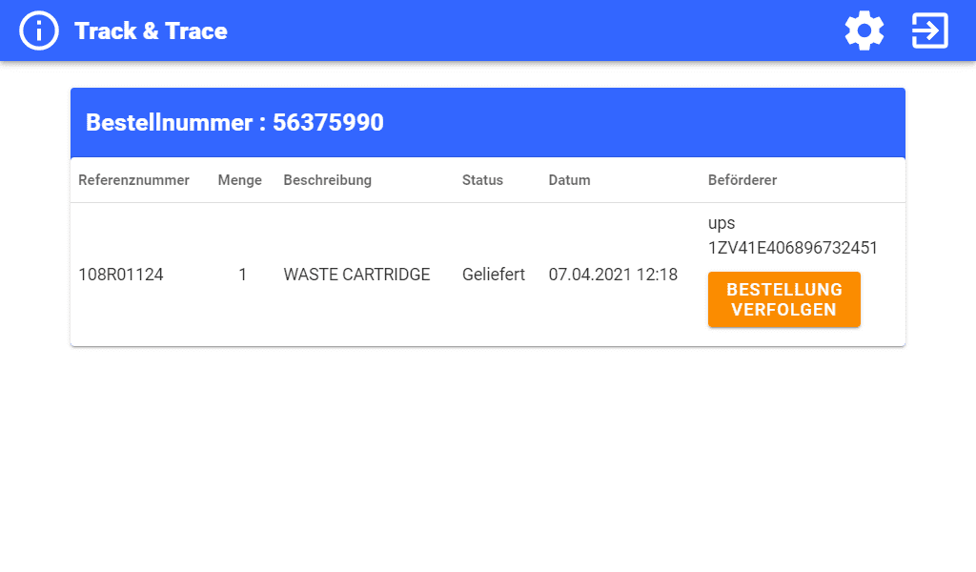Click reference number 108R01124
The height and width of the screenshot is (572, 976).
(x=121, y=275)
